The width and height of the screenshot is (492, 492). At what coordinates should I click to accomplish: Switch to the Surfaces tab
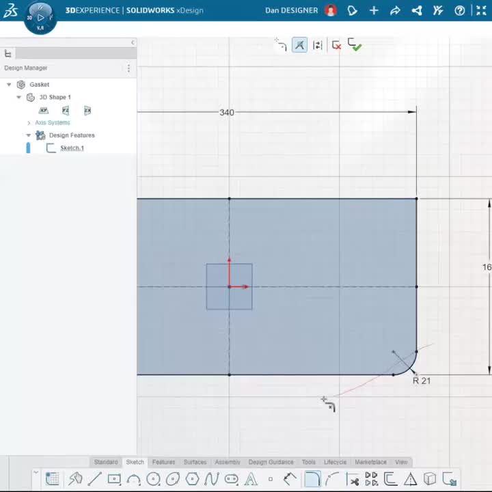195,462
